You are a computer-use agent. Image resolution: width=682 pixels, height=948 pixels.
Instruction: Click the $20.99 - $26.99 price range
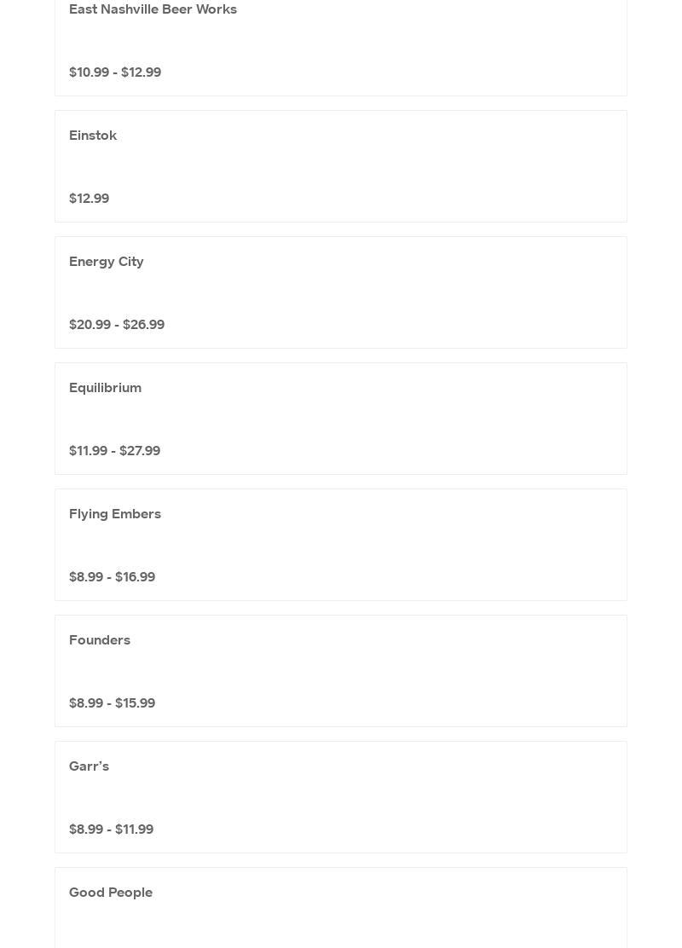pos(117,325)
